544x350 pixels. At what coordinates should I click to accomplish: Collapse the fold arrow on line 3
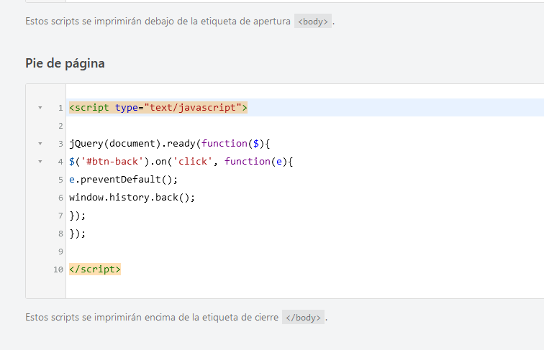(x=40, y=144)
